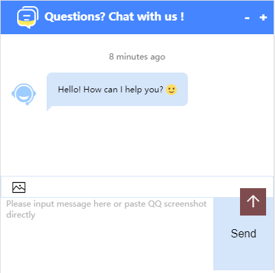The height and width of the screenshot is (273, 275).
Task: Minimize chat using the dash icon
Action: [x=247, y=18]
